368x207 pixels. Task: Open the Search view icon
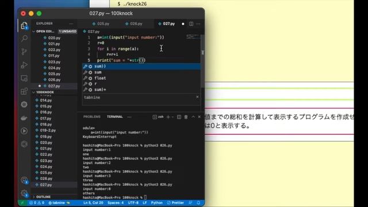pos(24,39)
